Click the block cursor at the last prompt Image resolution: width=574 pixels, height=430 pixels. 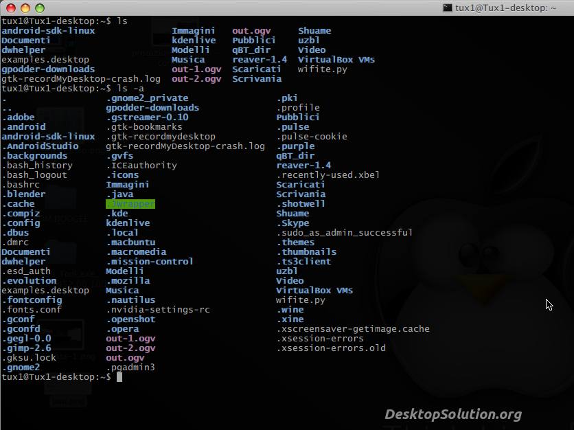119,377
